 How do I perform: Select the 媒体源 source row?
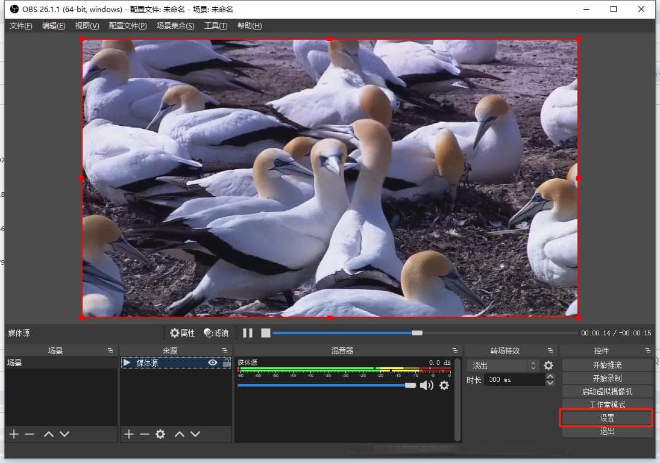tap(176, 363)
